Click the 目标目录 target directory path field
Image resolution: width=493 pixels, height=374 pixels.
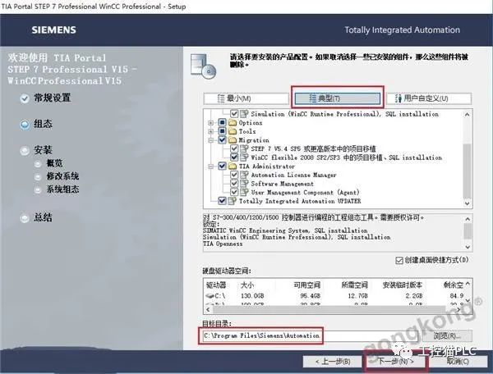311,335
